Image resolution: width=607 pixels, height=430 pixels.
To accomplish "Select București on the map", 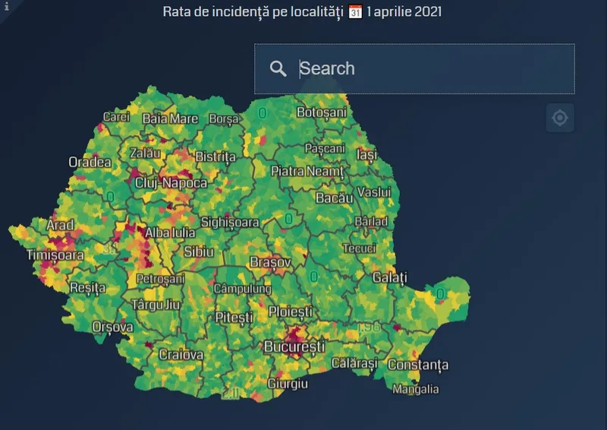I will pyautogui.click(x=294, y=346).
